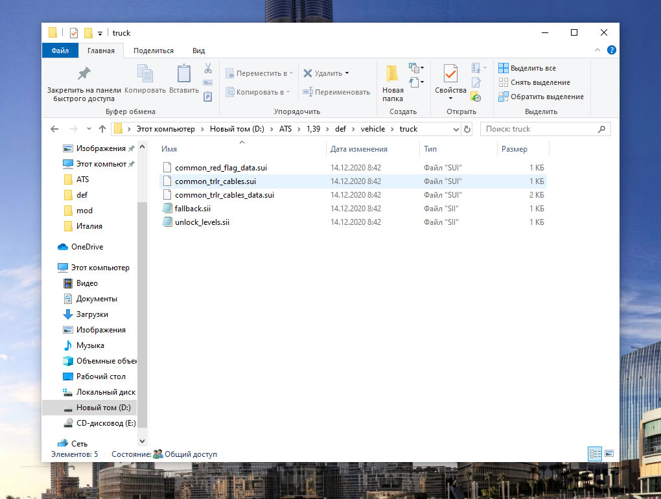Click the Refresh icon beside address bar

click(x=467, y=129)
